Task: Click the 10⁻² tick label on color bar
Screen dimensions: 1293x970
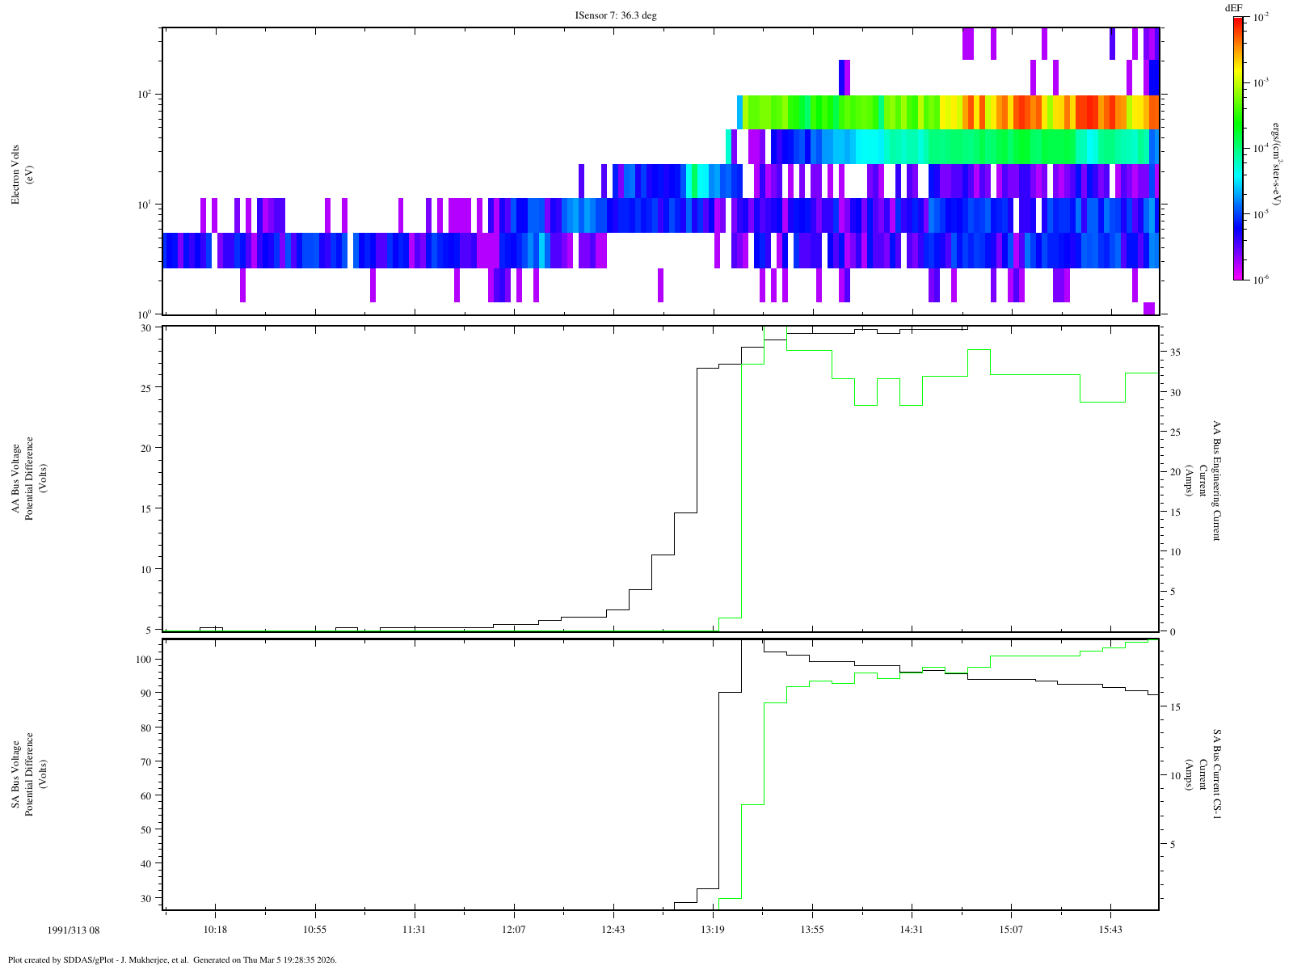Action: pos(1260,17)
